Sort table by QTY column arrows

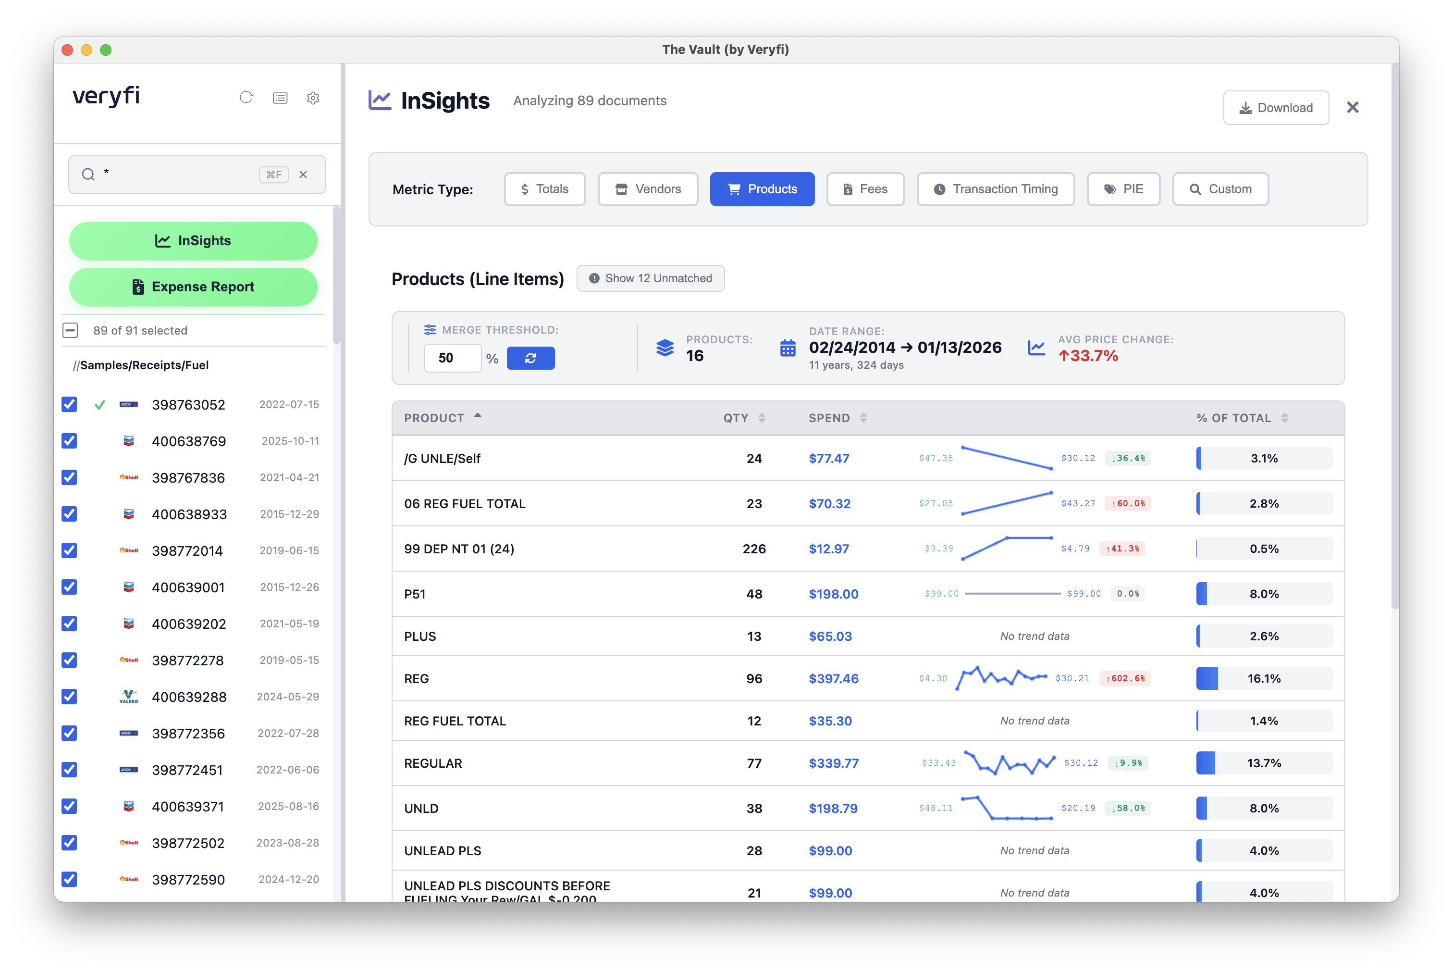click(x=762, y=418)
